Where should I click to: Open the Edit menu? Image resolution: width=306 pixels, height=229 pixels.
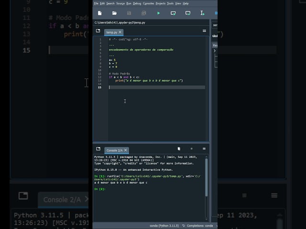[102, 3]
